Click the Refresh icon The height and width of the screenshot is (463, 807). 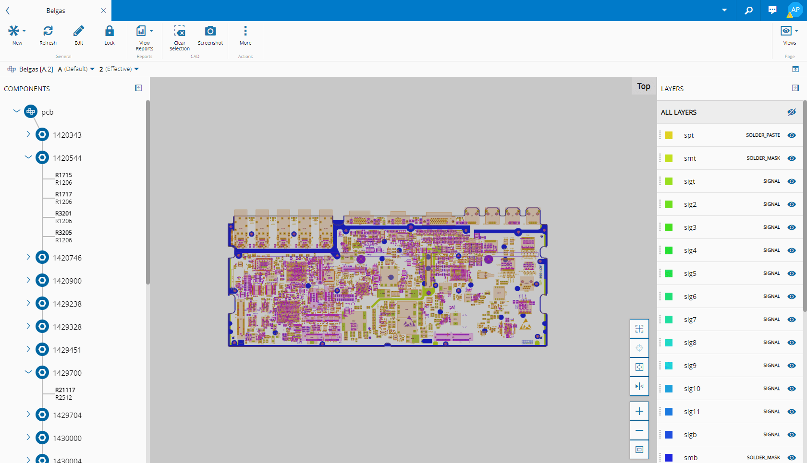coord(48,32)
